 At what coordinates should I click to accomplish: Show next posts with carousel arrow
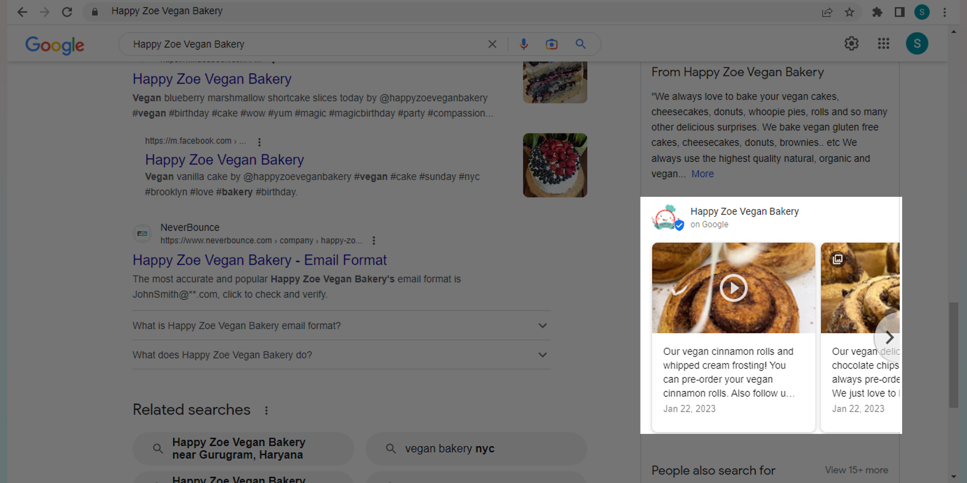(889, 337)
